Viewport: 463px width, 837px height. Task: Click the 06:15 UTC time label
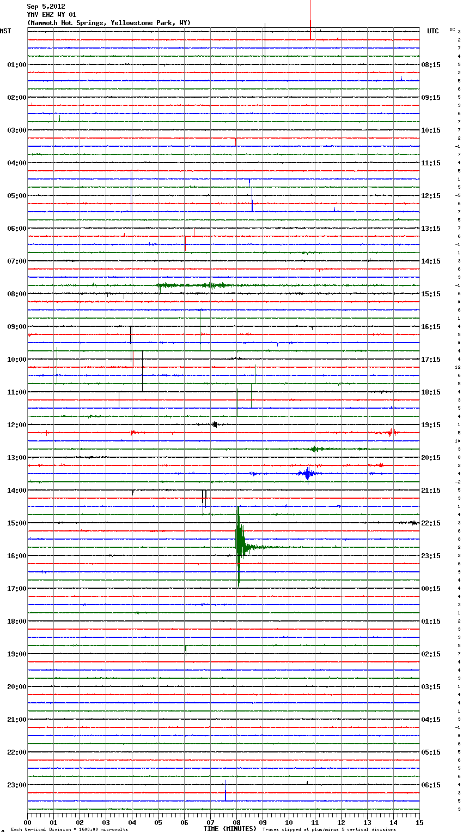431,785
